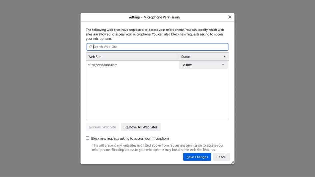Open the Allow status dropdown for vocaroo.com

point(203,65)
